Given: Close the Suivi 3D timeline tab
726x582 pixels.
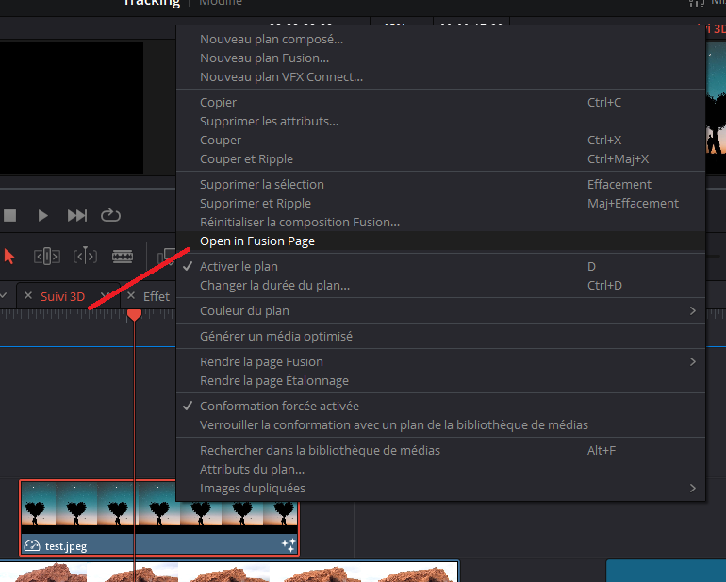Looking at the screenshot, I should coord(28,295).
